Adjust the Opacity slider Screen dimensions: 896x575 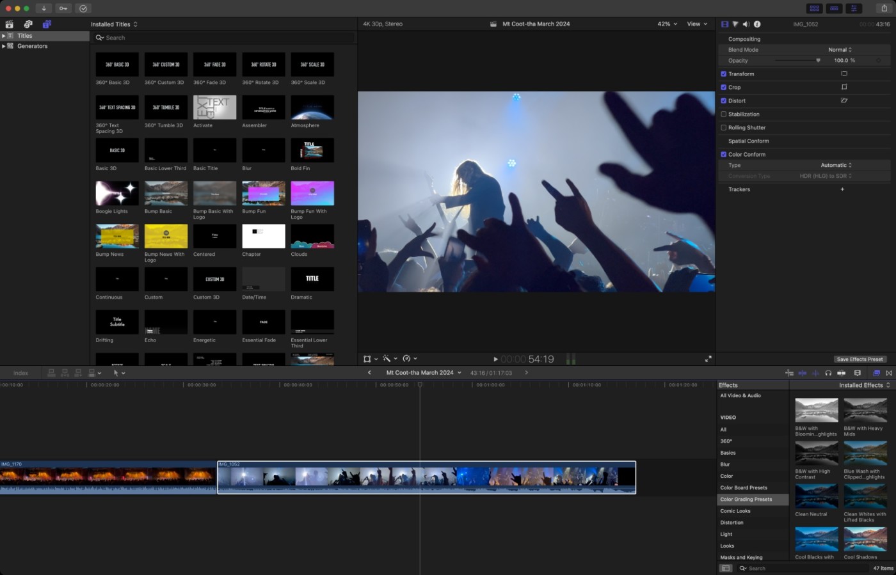coord(797,61)
